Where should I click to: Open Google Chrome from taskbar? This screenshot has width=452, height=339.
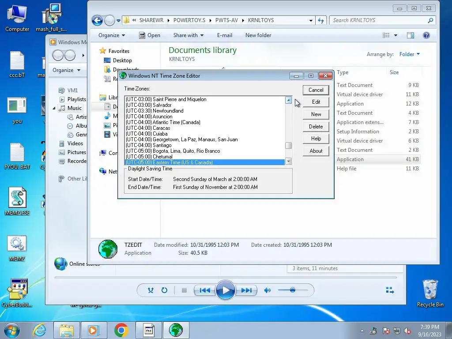[121, 330]
